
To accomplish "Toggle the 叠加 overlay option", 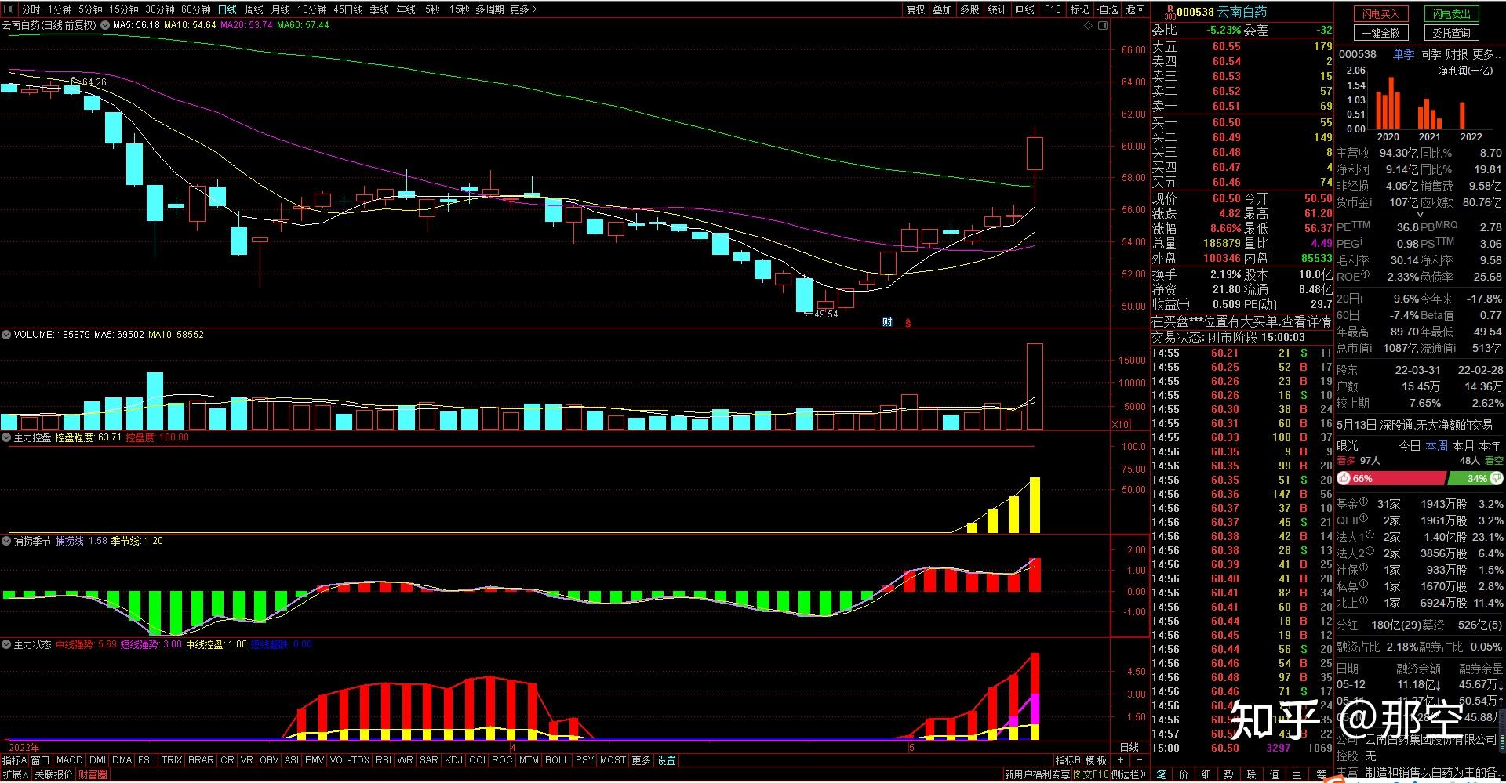I will point(942,9).
